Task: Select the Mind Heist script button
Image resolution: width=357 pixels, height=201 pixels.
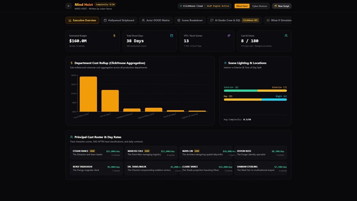Action: (x=242, y=6)
